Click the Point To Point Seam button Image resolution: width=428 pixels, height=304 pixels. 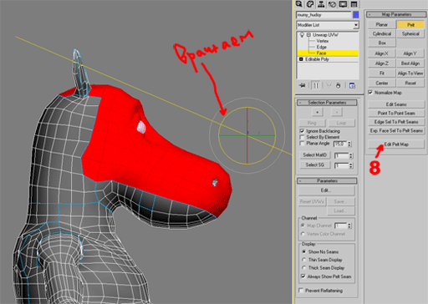pyautogui.click(x=396, y=113)
